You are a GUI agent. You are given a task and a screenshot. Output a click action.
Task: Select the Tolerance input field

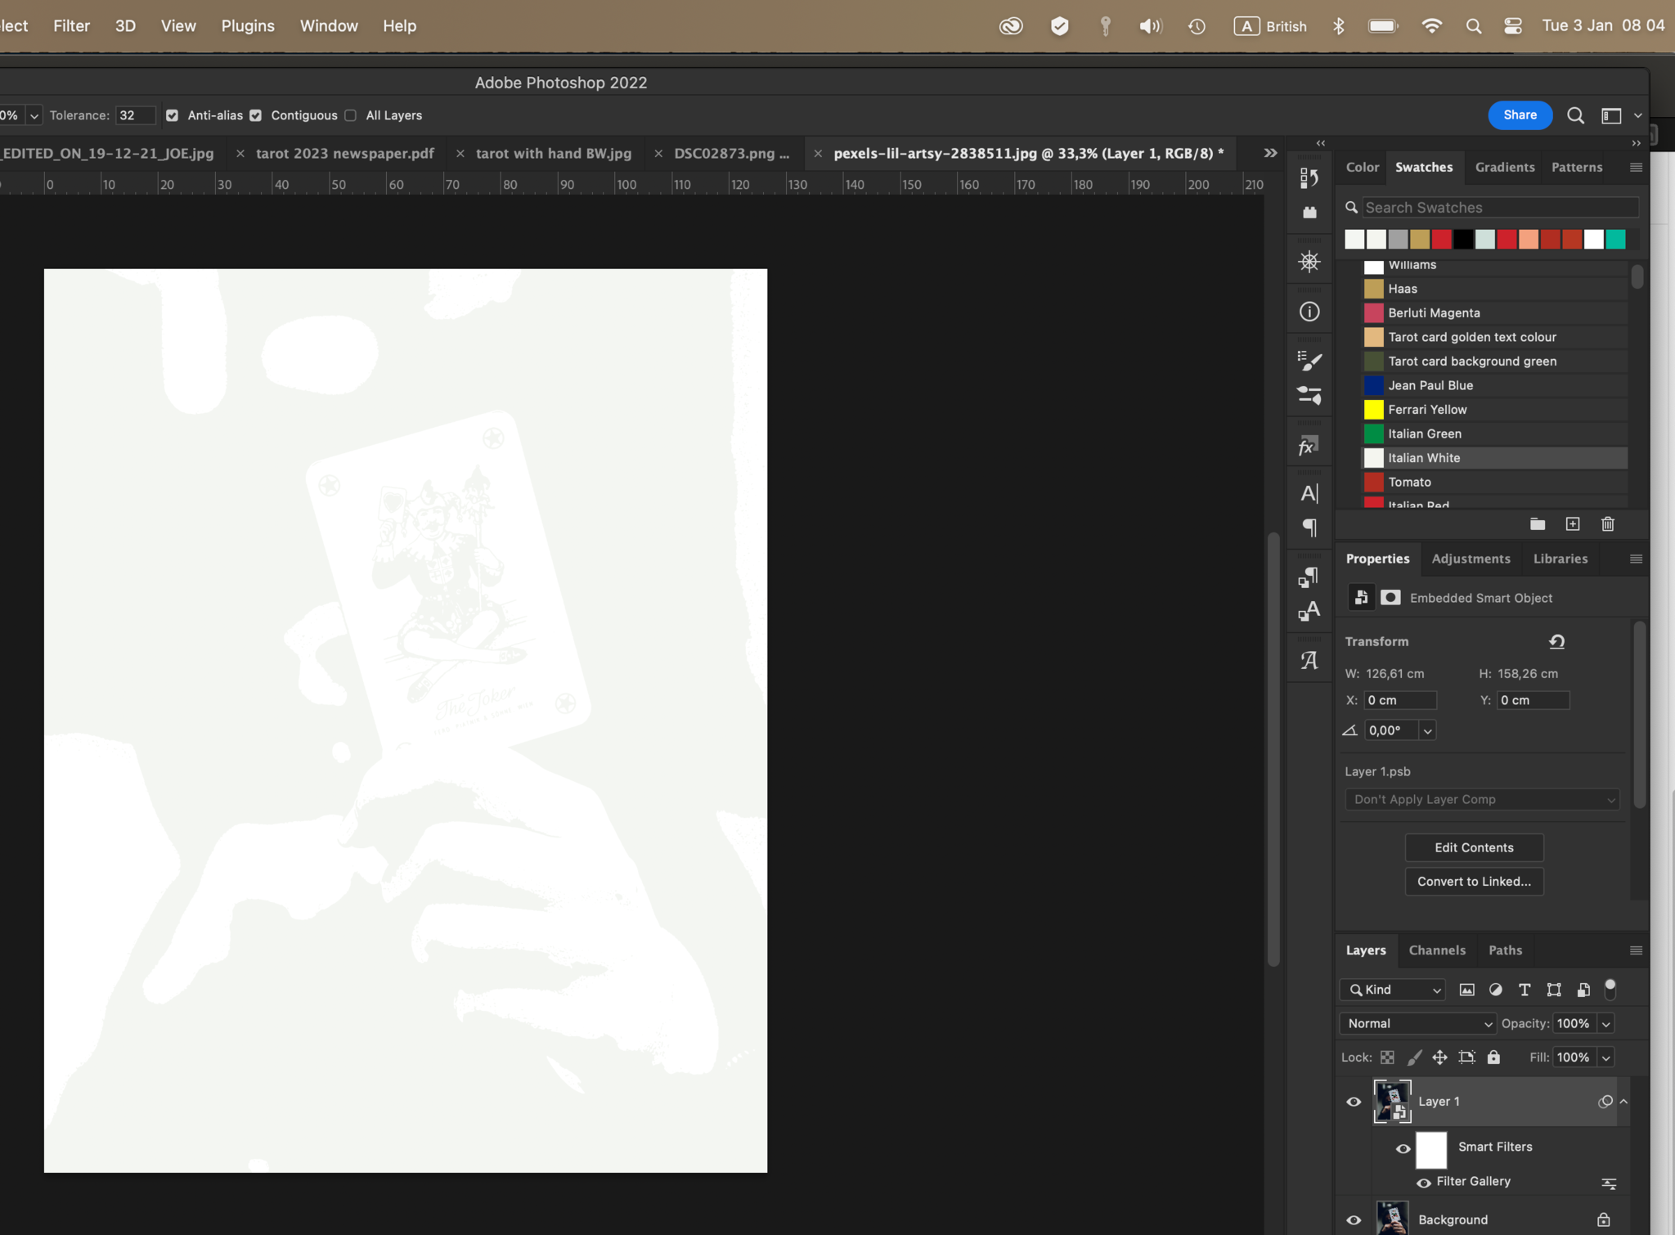point(135,115)
